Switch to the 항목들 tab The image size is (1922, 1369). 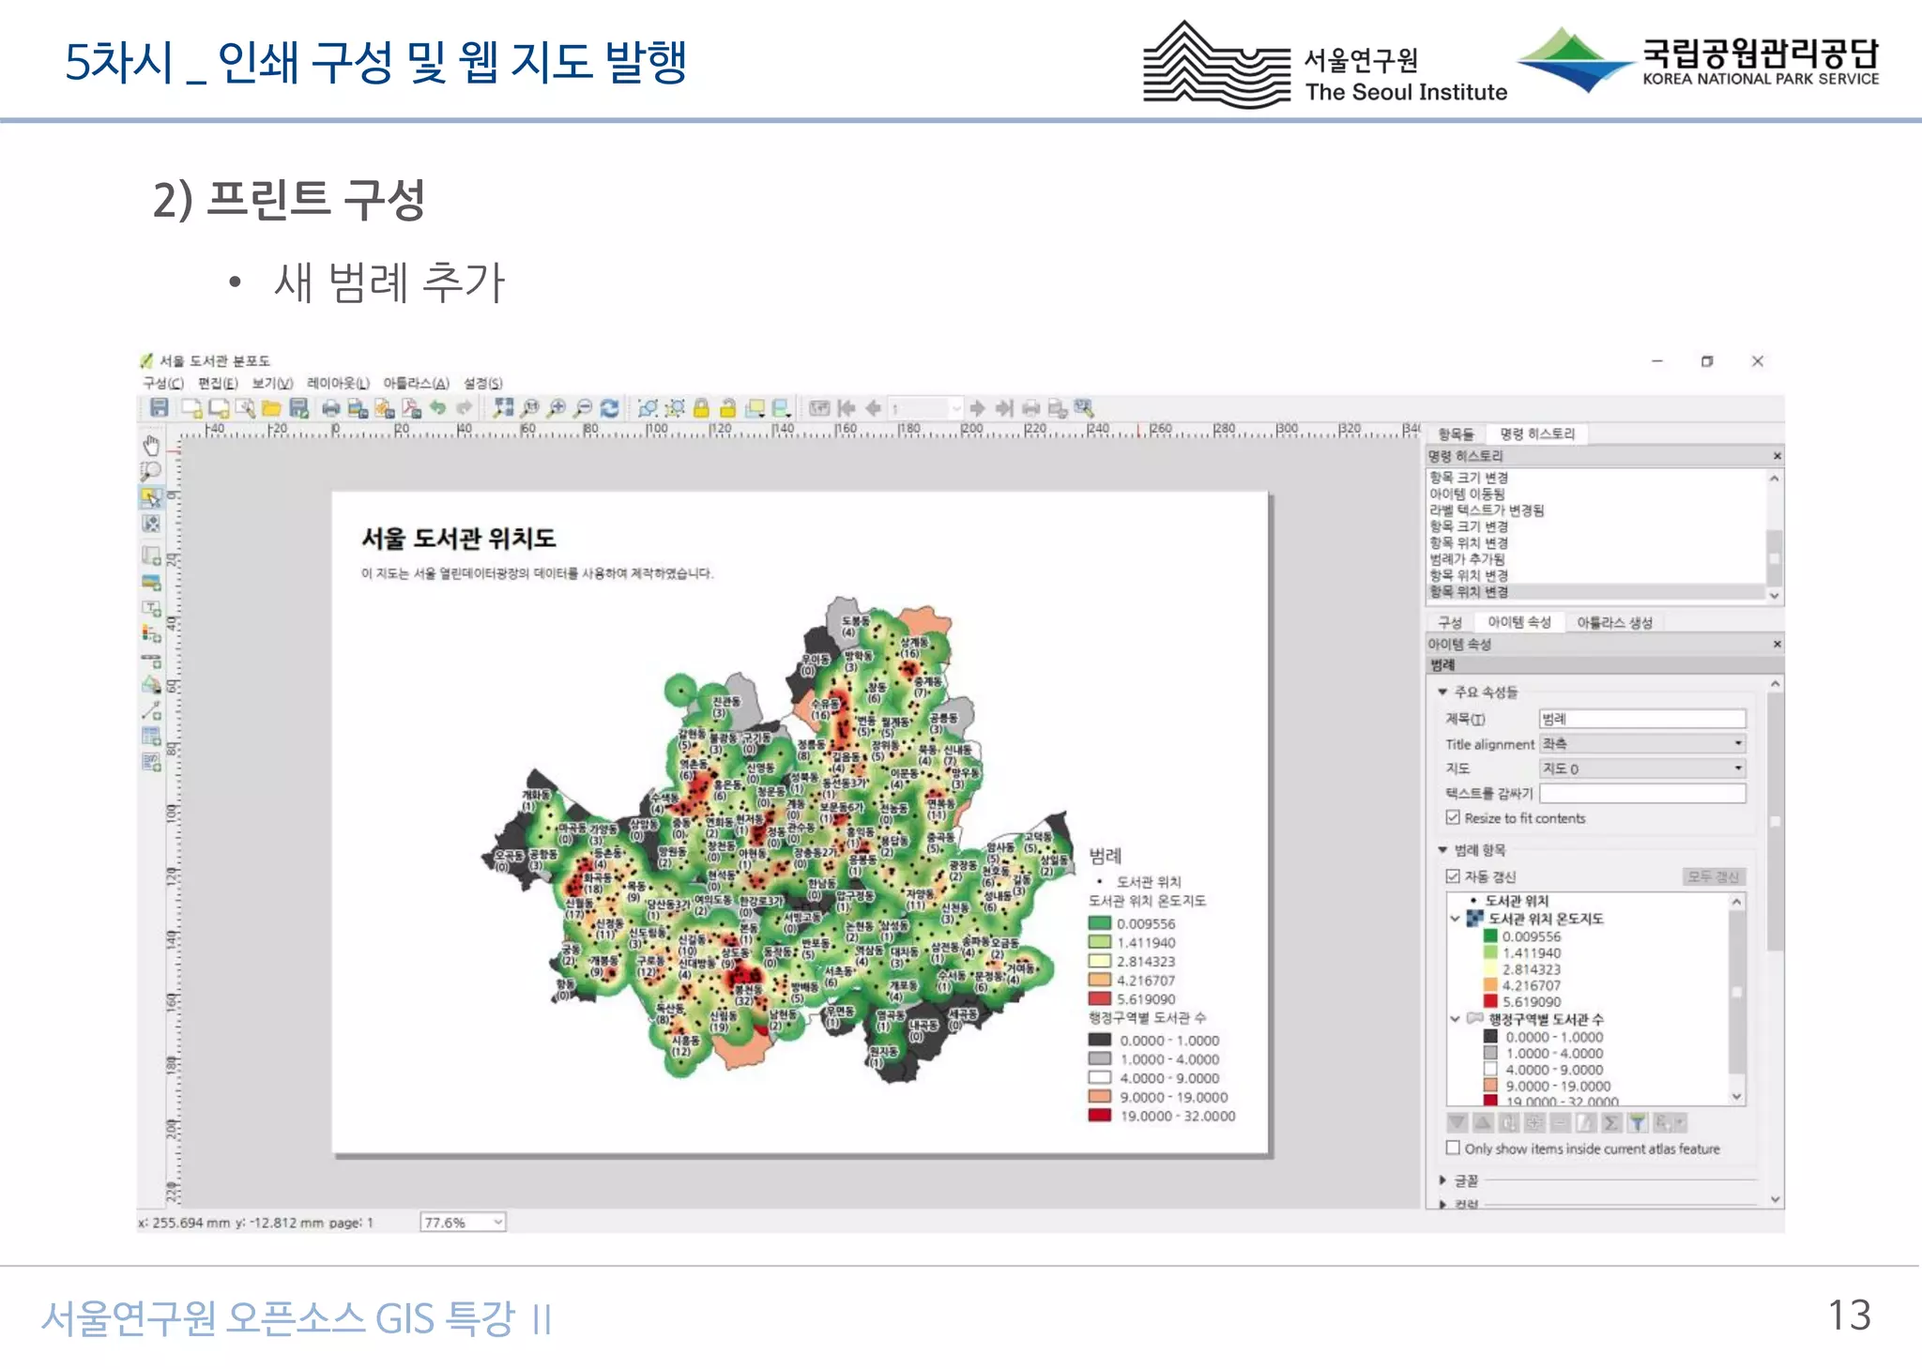tap(1456, 434)
